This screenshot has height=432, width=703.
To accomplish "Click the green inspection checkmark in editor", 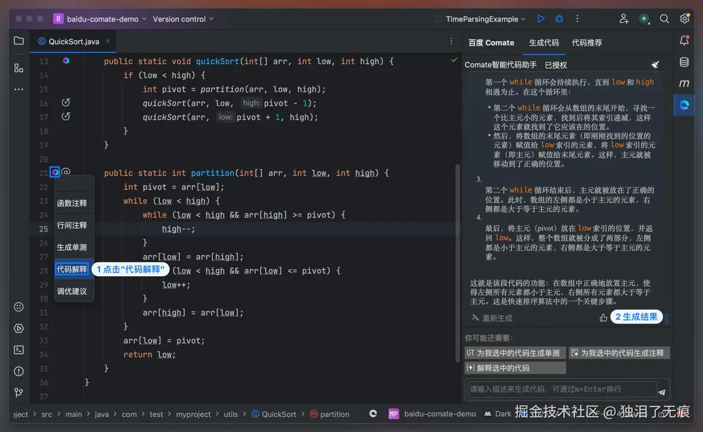I will coord(454,59).
